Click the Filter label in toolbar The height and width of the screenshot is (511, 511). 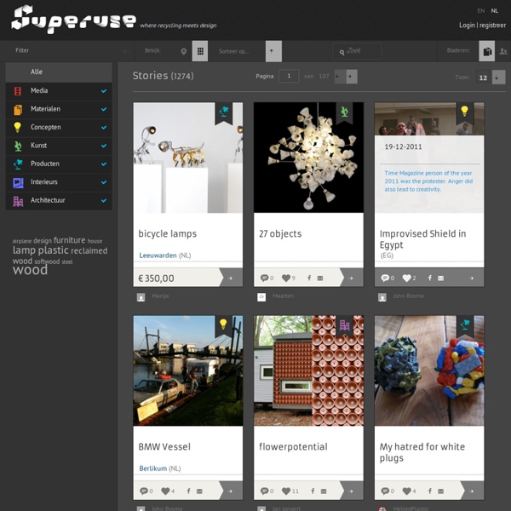point(22,50)
